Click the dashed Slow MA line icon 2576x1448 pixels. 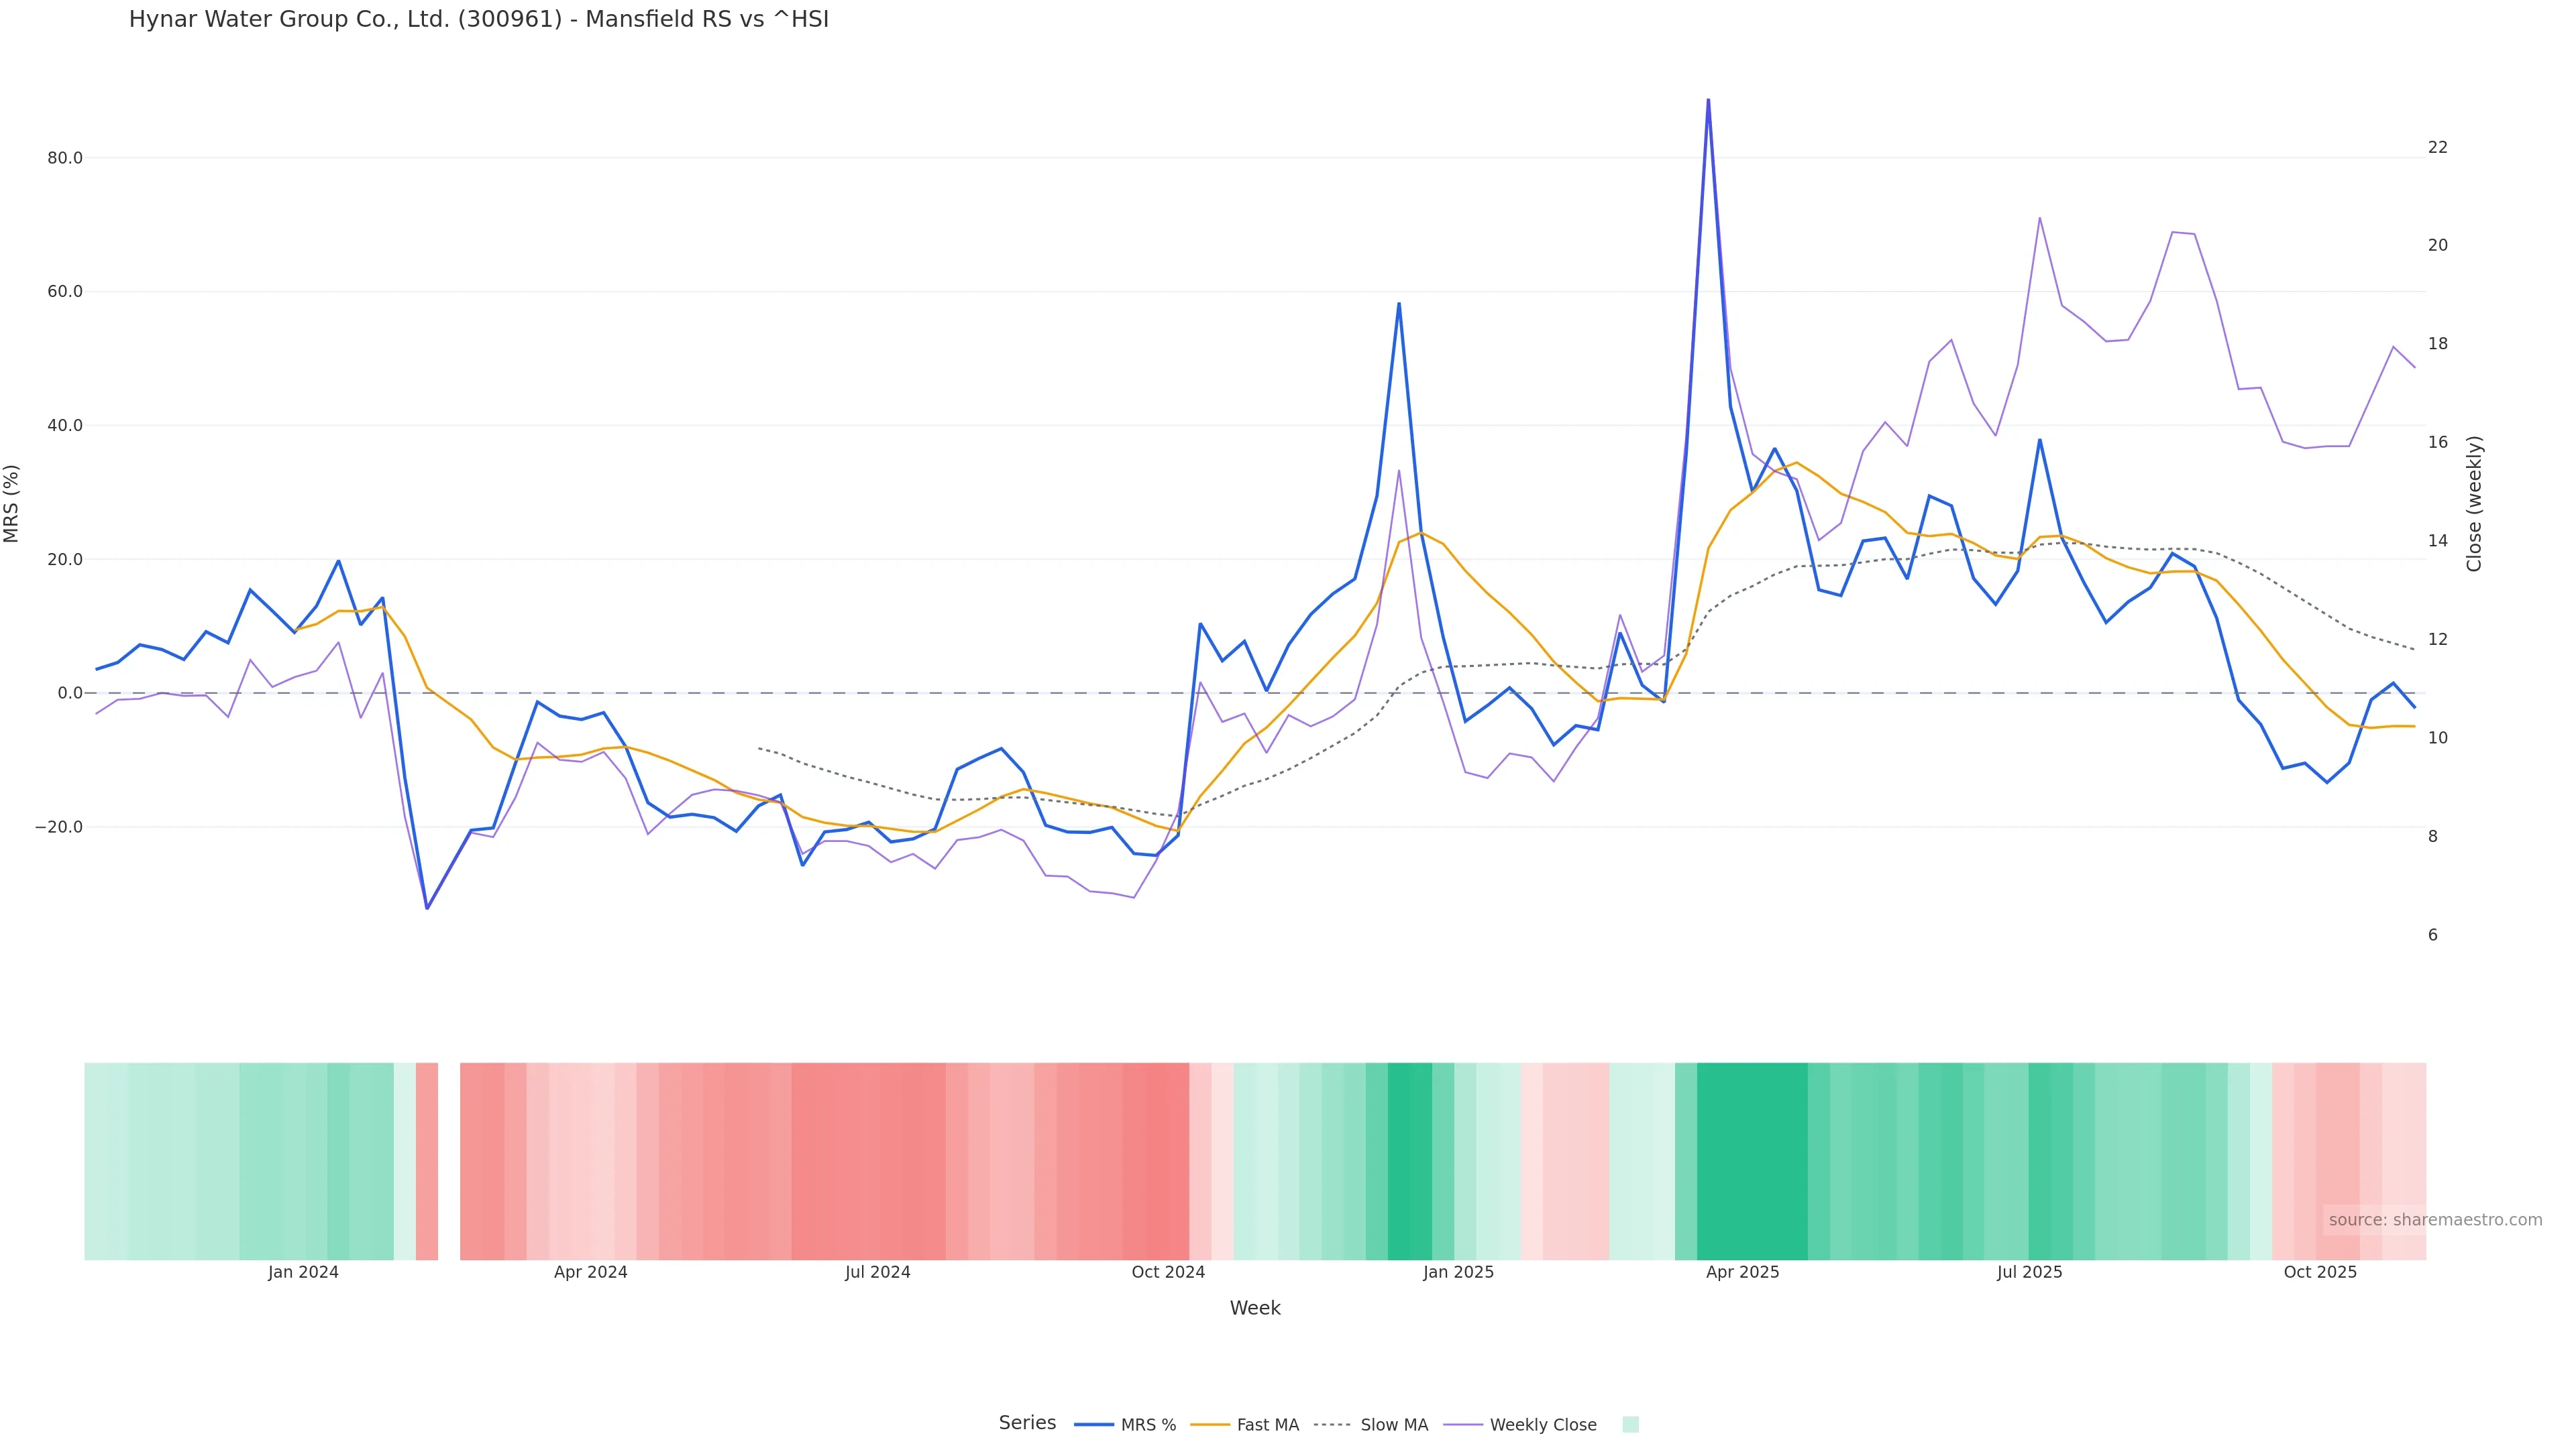pos(1332,1424)
